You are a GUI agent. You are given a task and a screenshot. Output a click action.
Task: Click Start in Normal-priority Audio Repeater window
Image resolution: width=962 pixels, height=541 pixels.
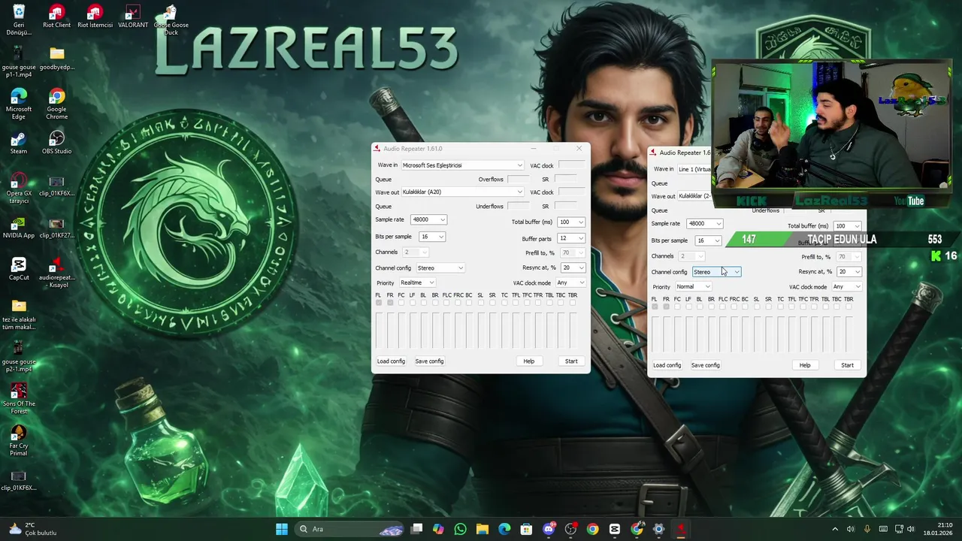[847, 365]
